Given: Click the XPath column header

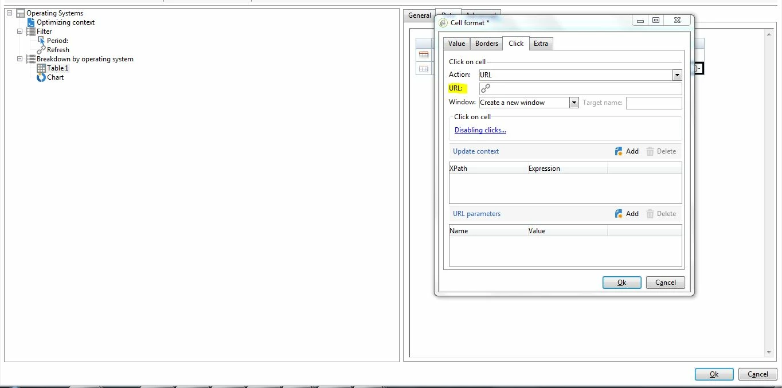Looking at the screenshot, I should click(x=488, y=168).
